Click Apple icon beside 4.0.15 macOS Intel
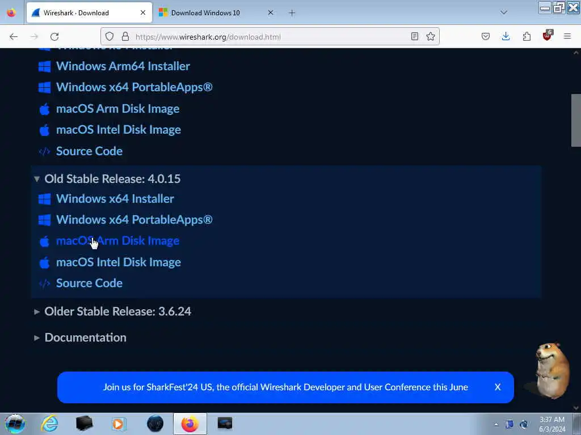 point(44,263)
